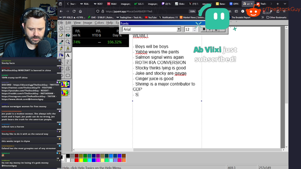This screenshot has height=169, width=301.
Task: Select the Curve tool
Action: coord(68,62)
